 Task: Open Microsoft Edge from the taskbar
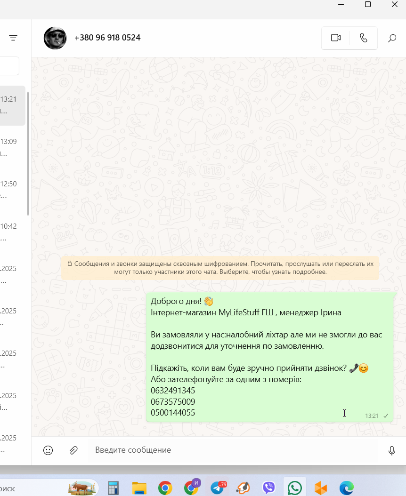347,488
